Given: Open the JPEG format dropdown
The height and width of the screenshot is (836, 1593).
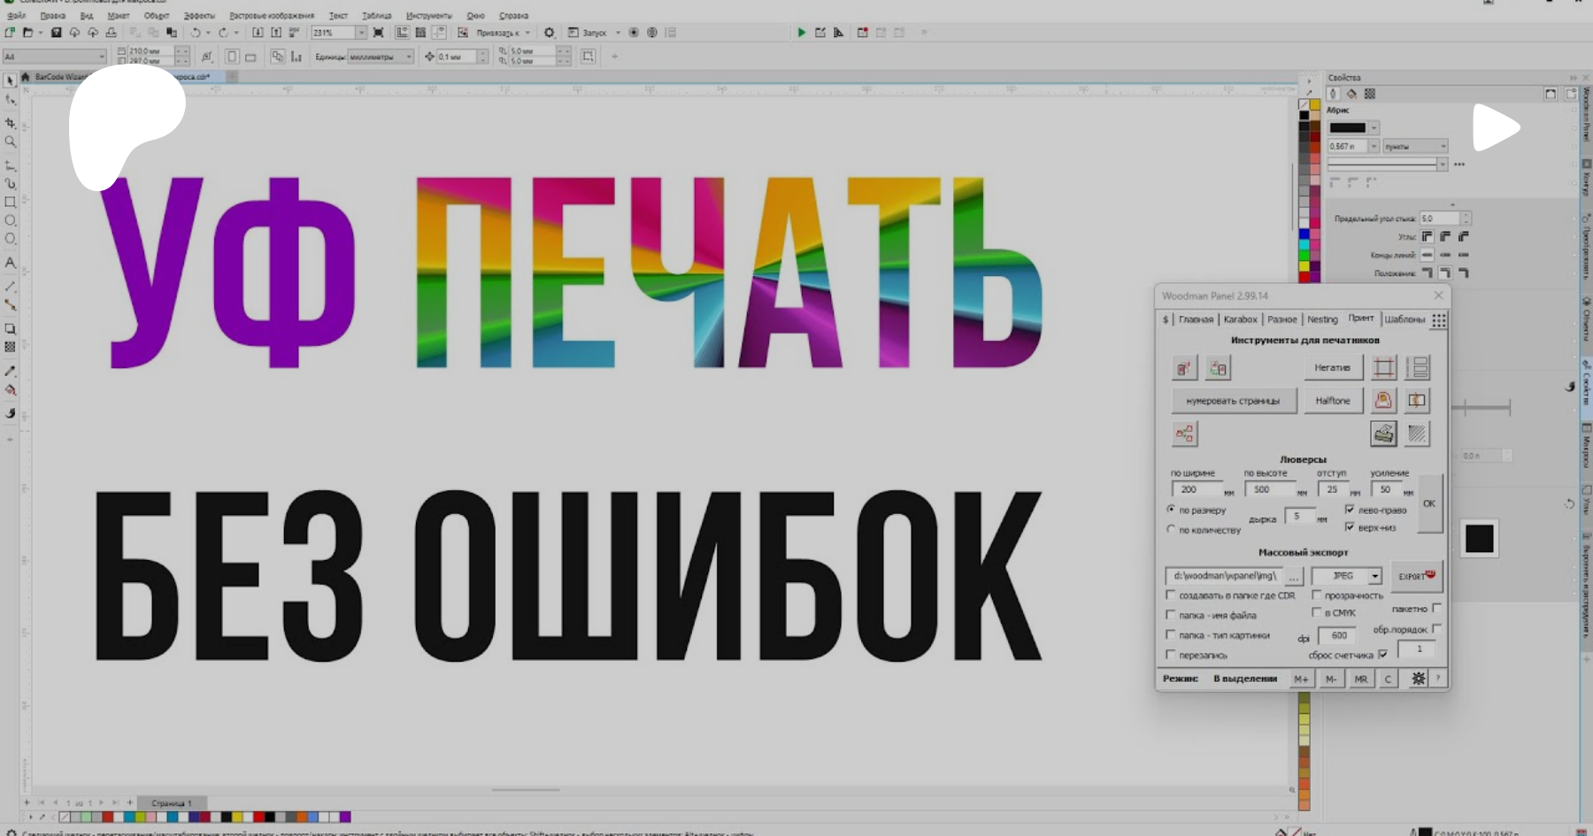Looking at the screenshot, I should click(1374, 576).
